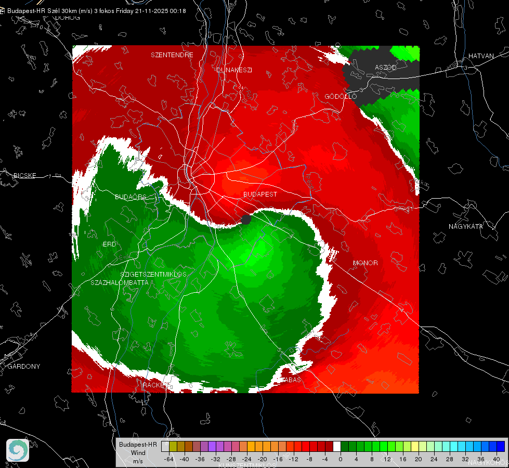The height and width of the screenshot is (468, 509).
Task: Click the swirl logo icon at bottom left
Action: [18, 450]
